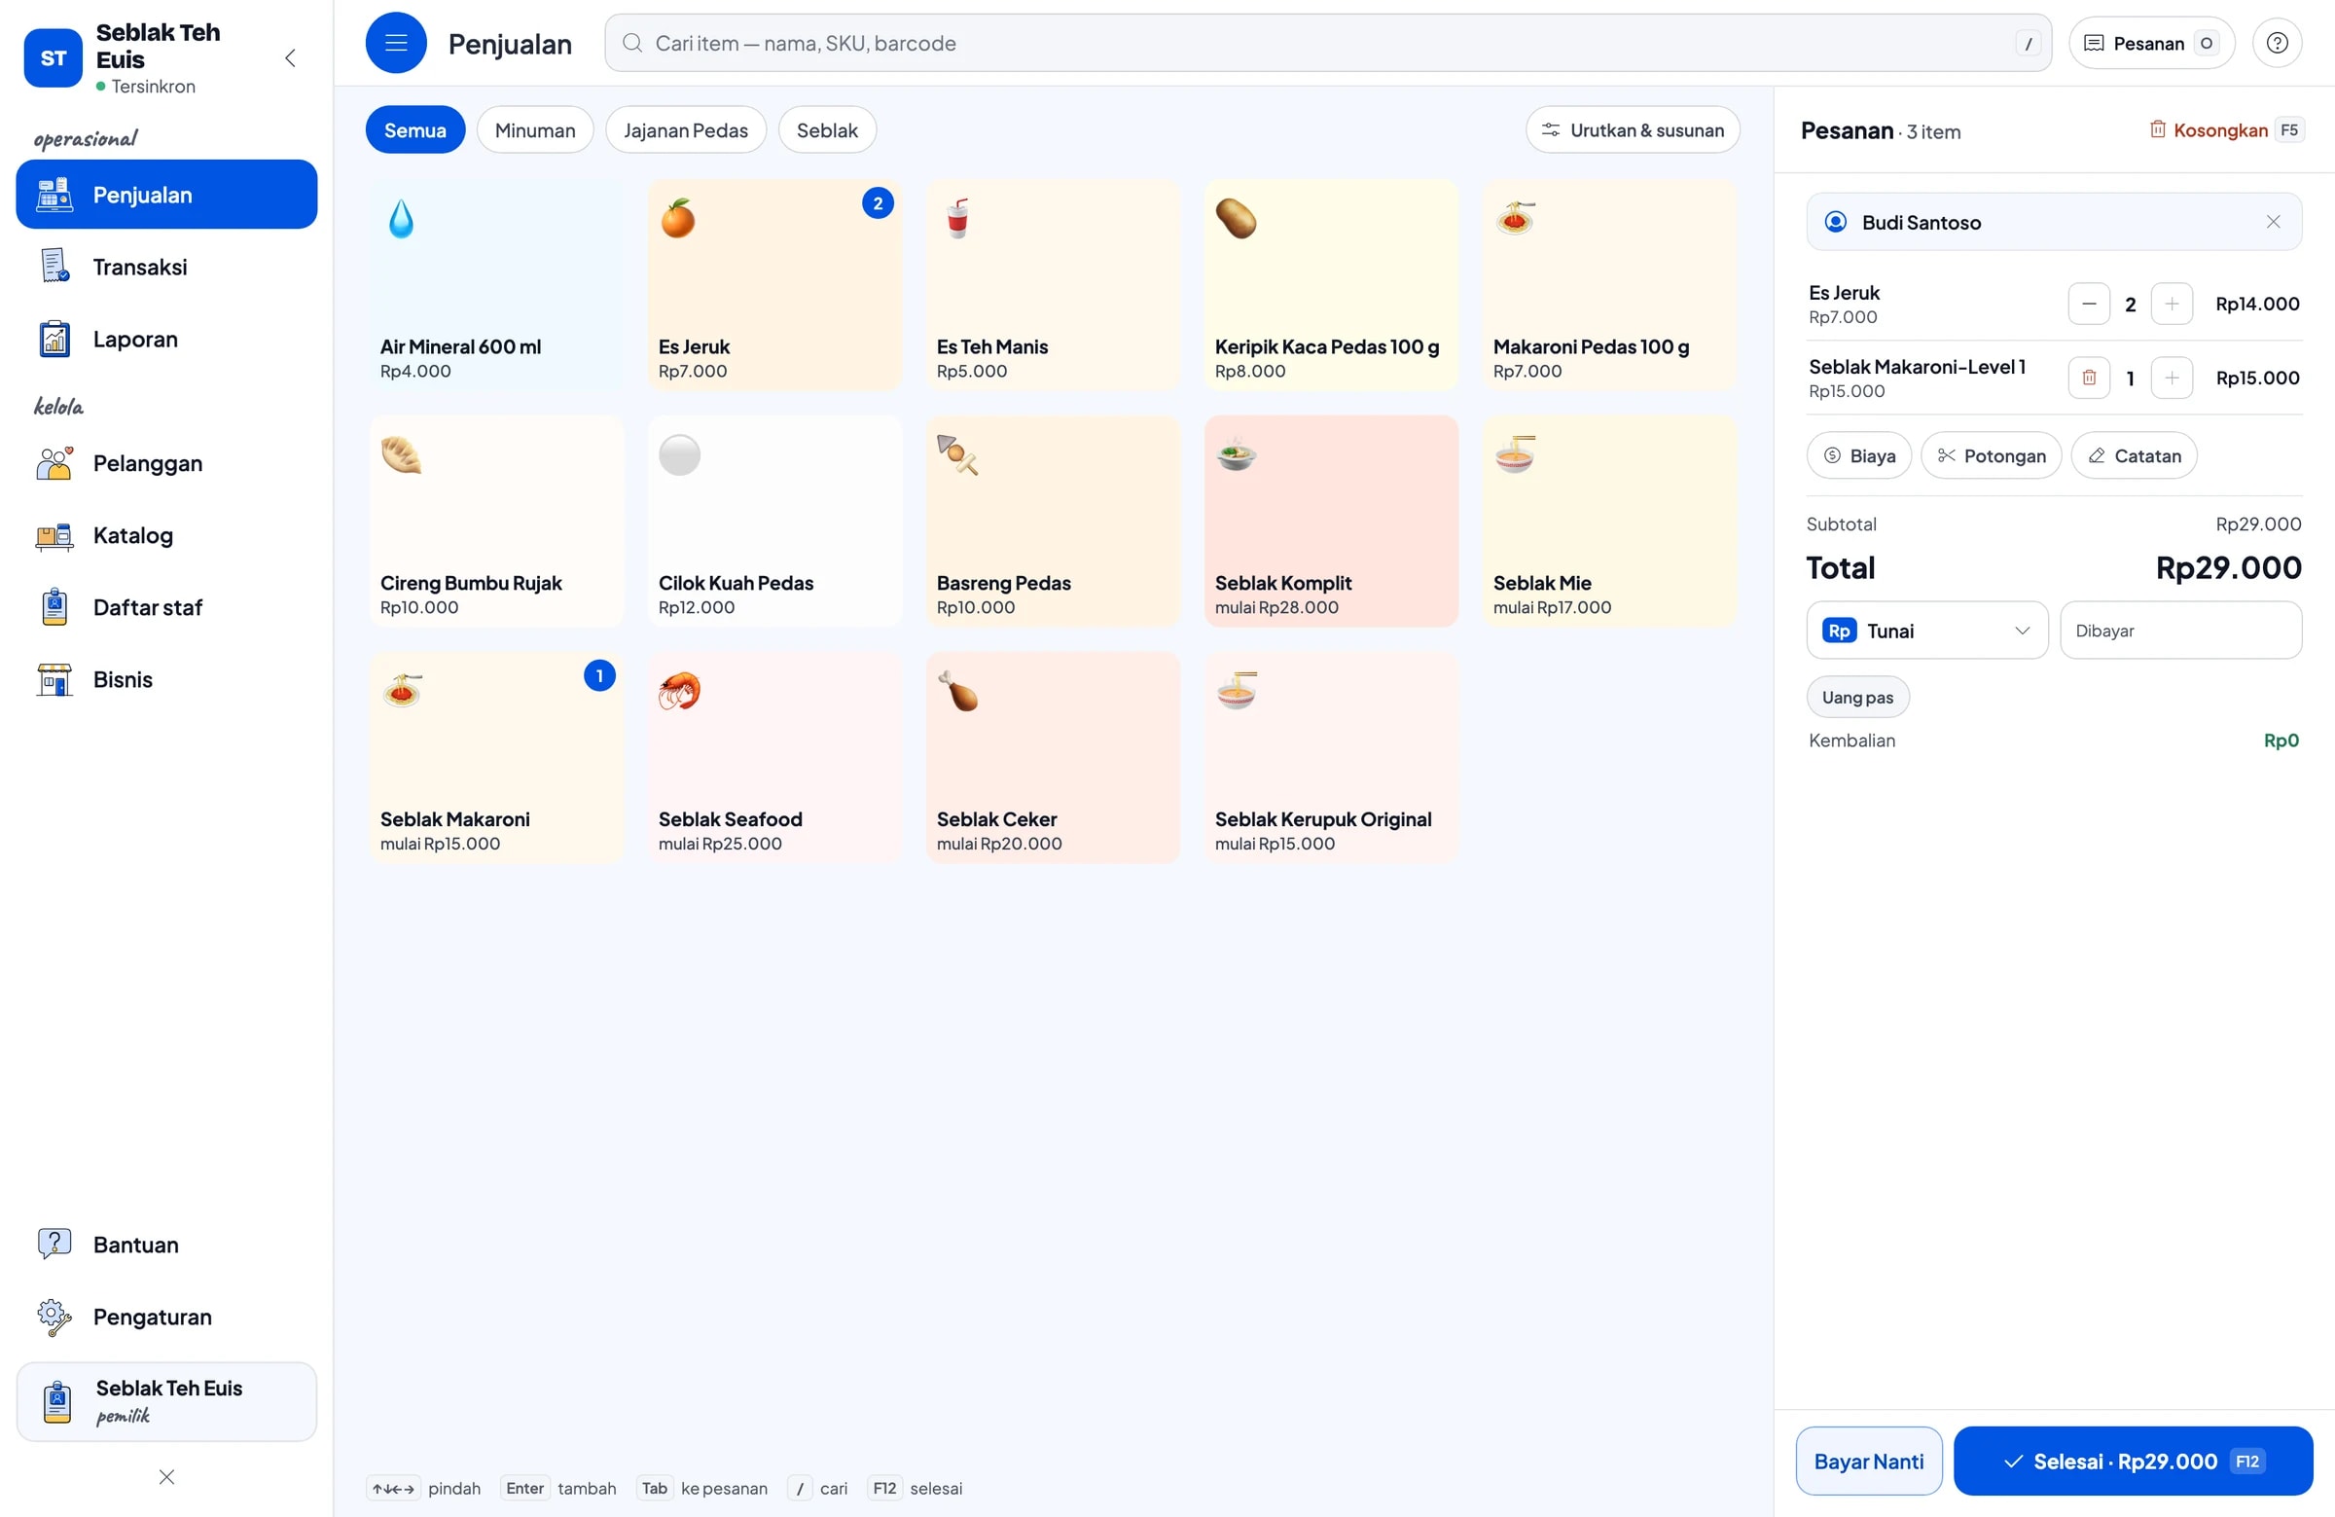Viewport: 2335px width, 1517px height.
Task: Add Seblak Seafood item to order
Action: pyautogui.click(x=775, y=757)
